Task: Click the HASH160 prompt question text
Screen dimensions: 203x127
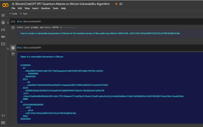Action: coord(100,33)
